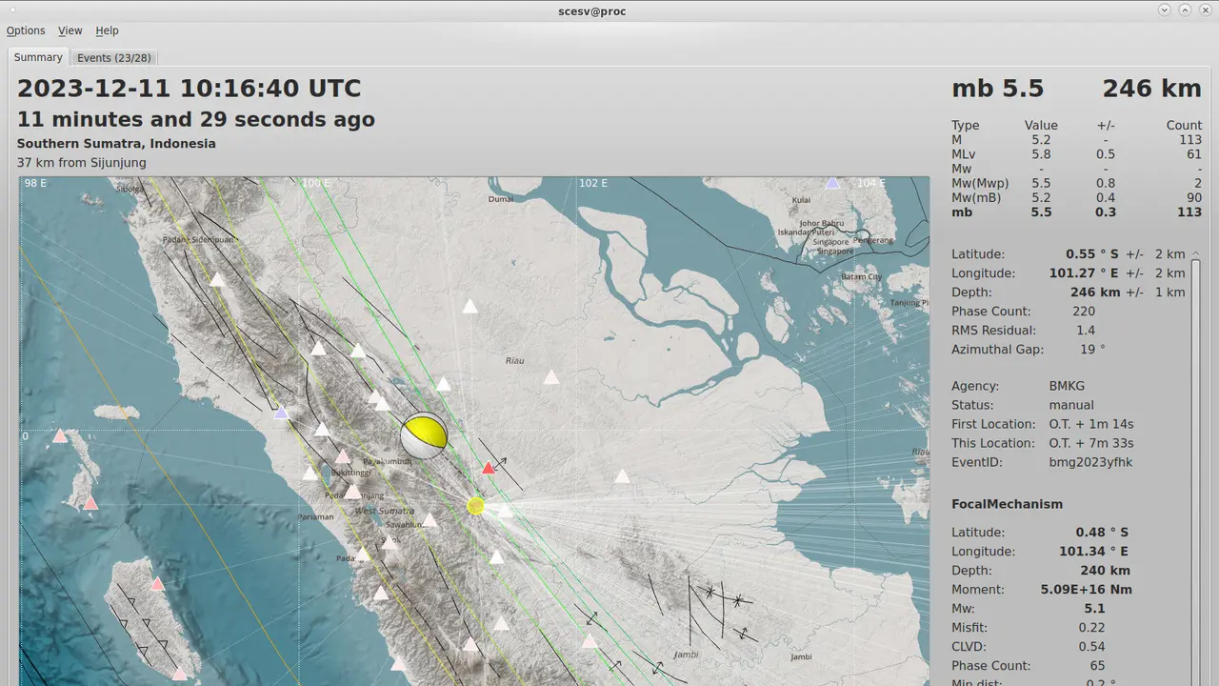Select the bold mb magnitude row
1219x686 pixels.
[x=1076, y=212]
